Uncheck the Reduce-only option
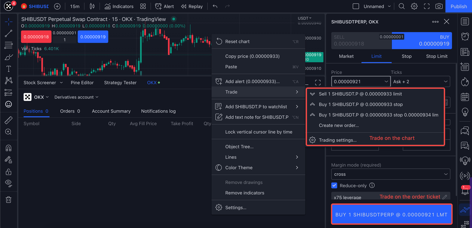This screenshot has height=228, width=472. (334, 185)
